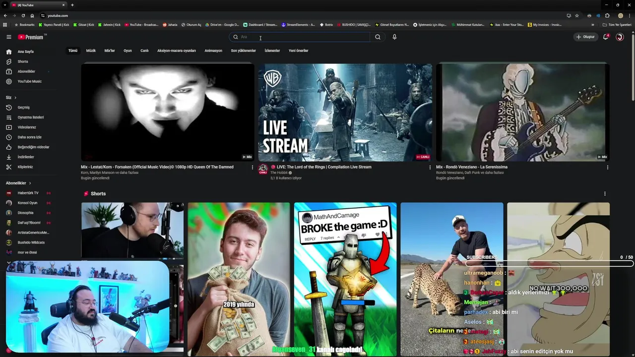Viewport: 635px width, 357px height.
Task: Expand more subscriptions chevron below mor ve ötesi
Action: click(x=8, y=262)
